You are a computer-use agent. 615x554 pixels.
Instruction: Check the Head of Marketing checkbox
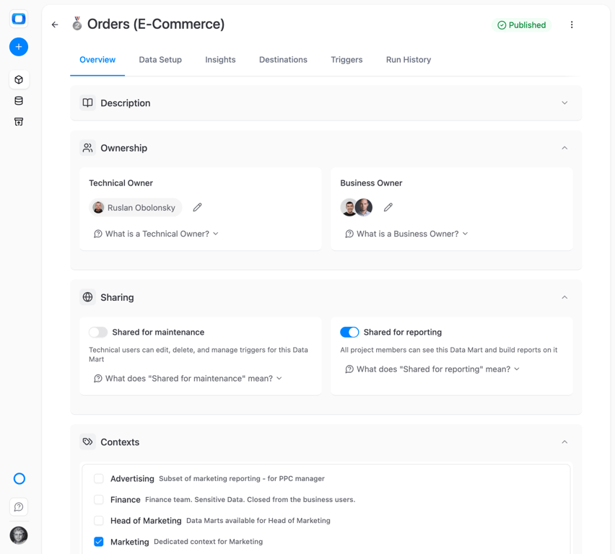[x=99, y=520]
